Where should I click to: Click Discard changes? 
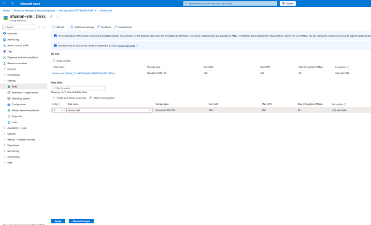[81, 221]
